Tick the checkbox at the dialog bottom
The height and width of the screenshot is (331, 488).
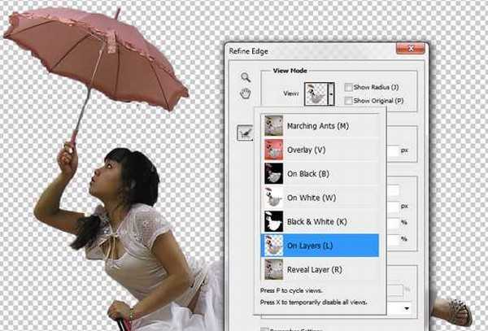pyautogui.click(x=264, y=328)
